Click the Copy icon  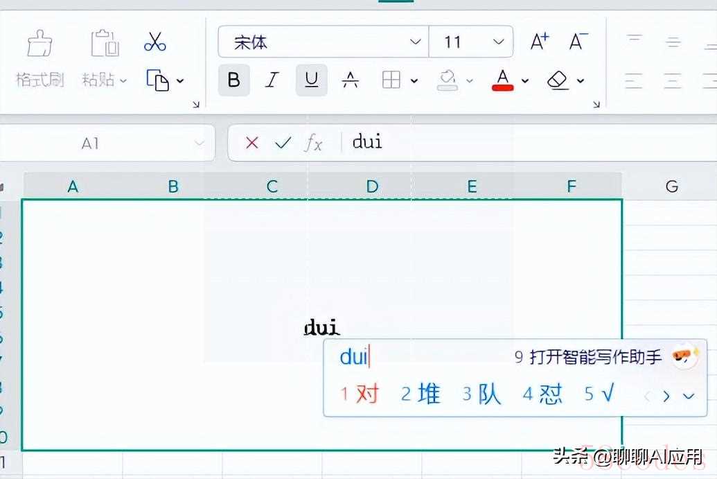(158, 80)
